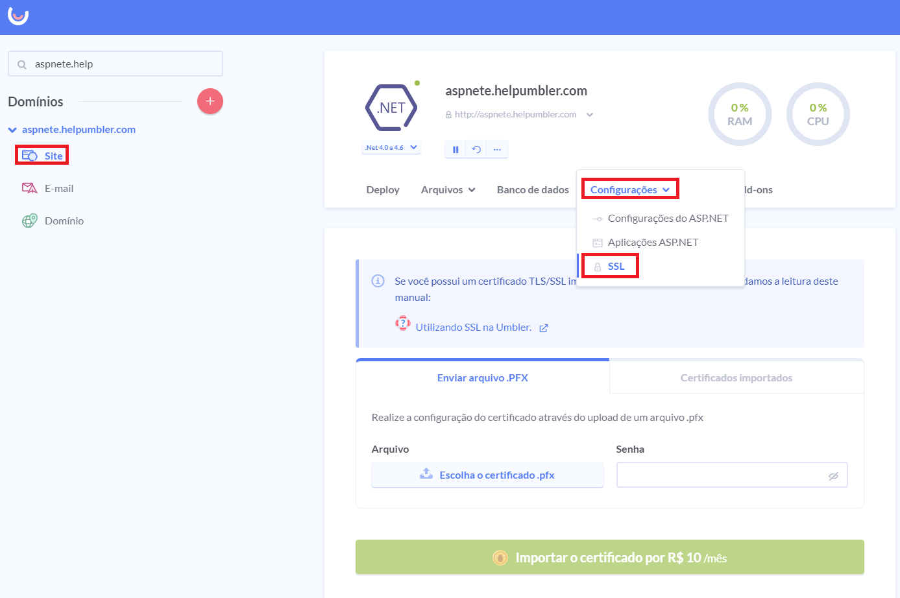Switch to Certificados importados tab
The height and width of the screenshot is (598, 900).
pyautogui.click(x=736, y=377)
